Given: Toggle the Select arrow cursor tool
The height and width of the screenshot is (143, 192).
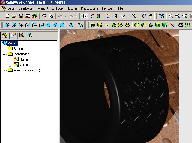Looking at the screenshot, I should click(85, 16).
